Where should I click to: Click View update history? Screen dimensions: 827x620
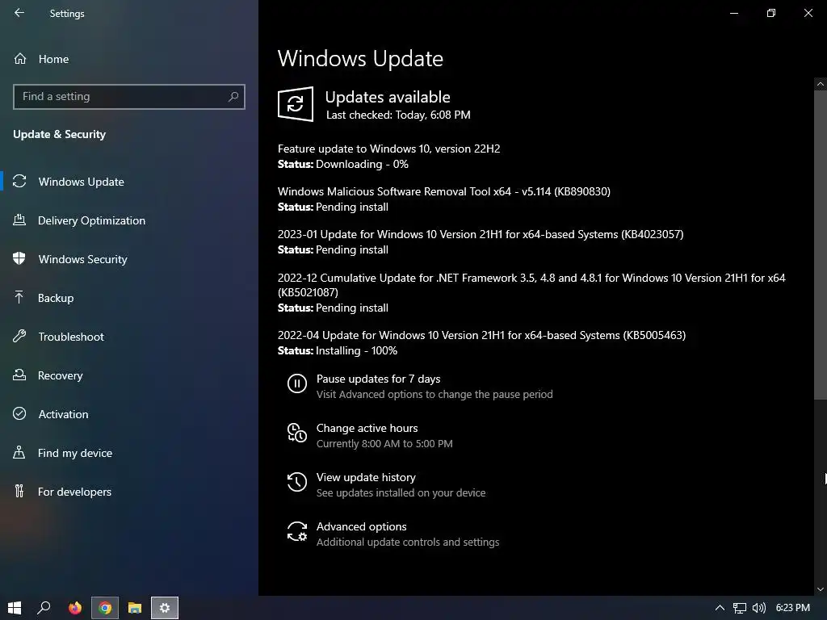(366, 477)
